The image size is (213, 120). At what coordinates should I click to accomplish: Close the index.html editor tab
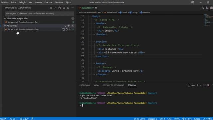point(96,8)
